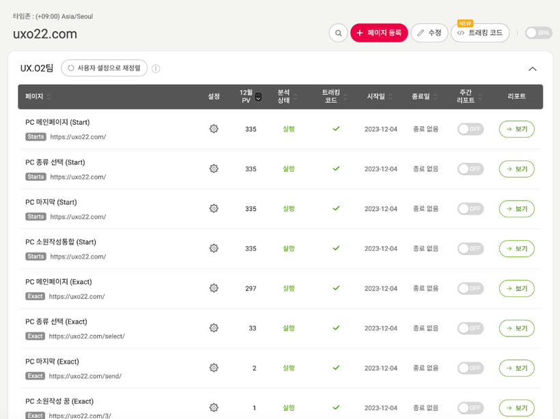Open settings gear for PC 마지막 (Exact)

pos(214,368)
